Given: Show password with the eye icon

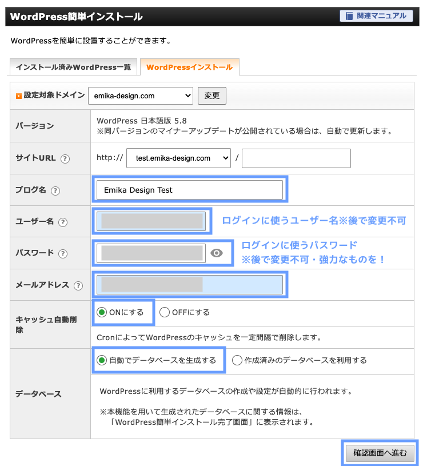Looking at the screenshot, I should point(216,253).
